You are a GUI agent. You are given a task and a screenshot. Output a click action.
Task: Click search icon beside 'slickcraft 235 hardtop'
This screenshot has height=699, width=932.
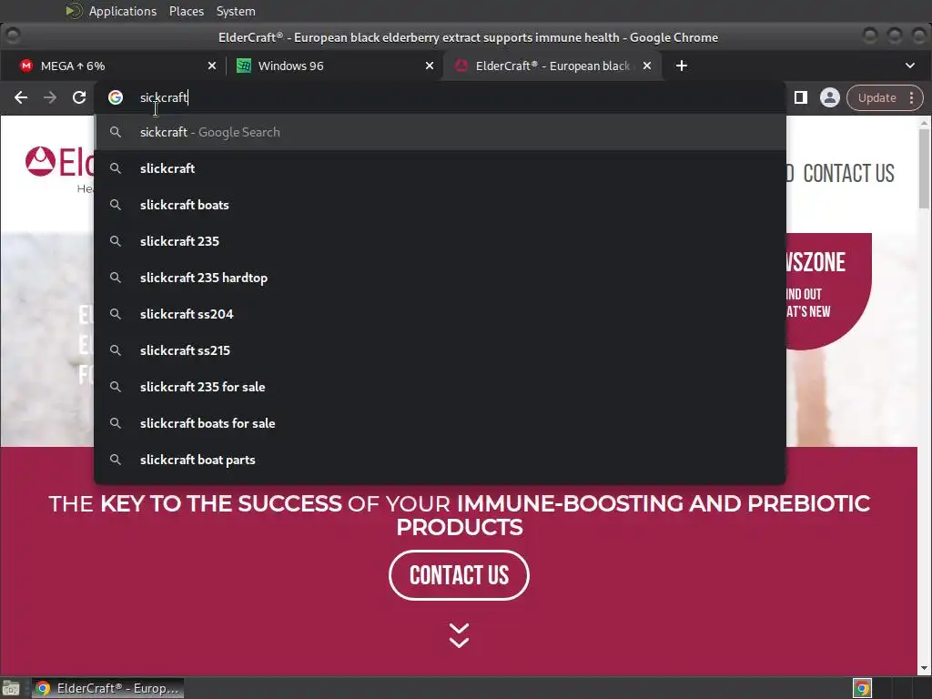(116, 278)
